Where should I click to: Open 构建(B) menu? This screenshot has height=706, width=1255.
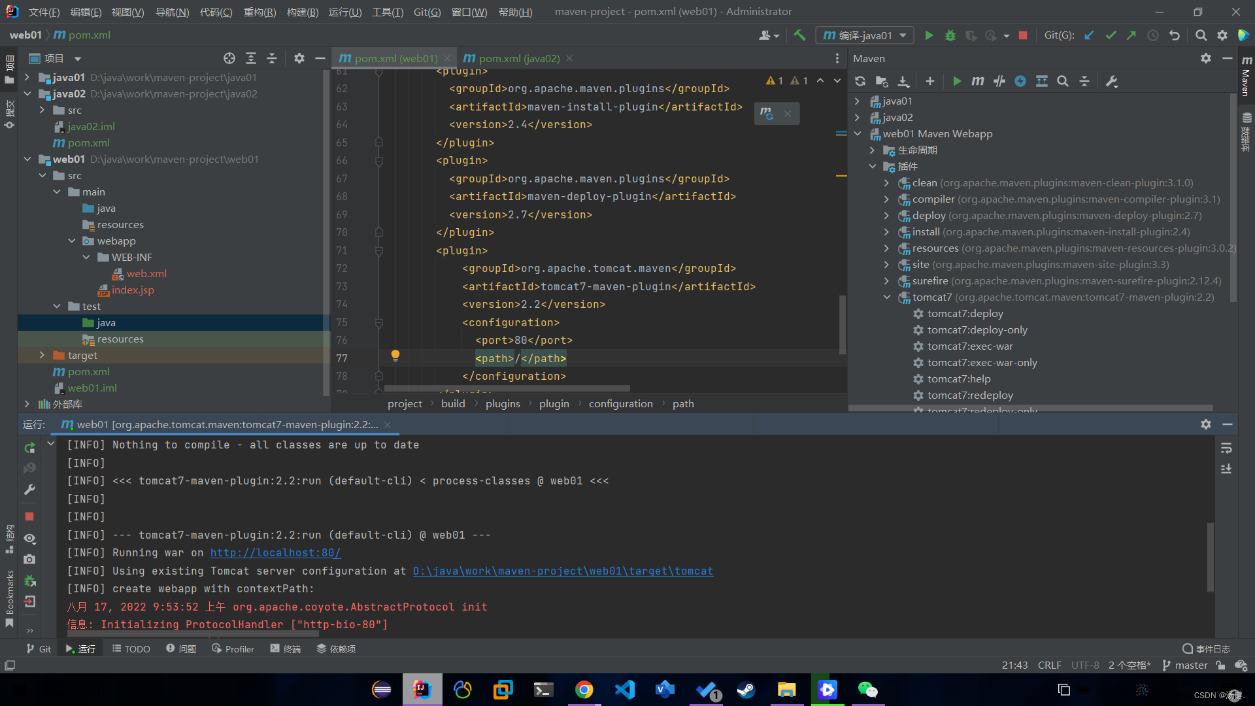point(303,12)
